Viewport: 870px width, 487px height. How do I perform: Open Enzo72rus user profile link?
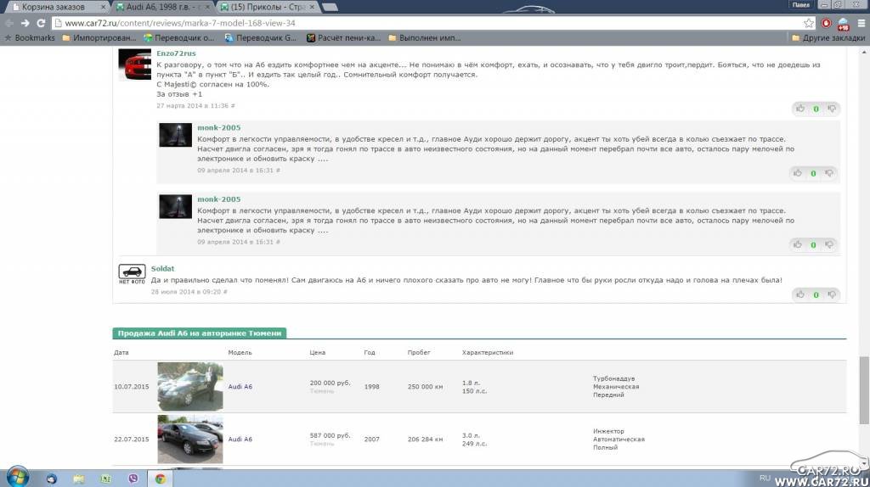point(176,53)
